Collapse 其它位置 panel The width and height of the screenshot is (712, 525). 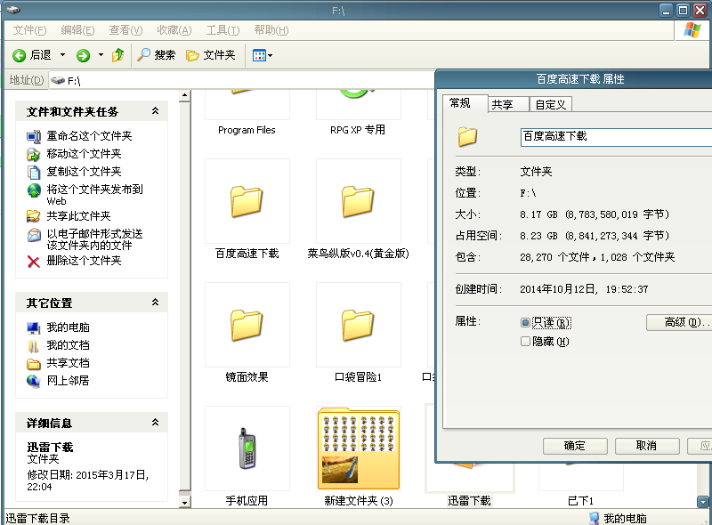pos(155,302)
